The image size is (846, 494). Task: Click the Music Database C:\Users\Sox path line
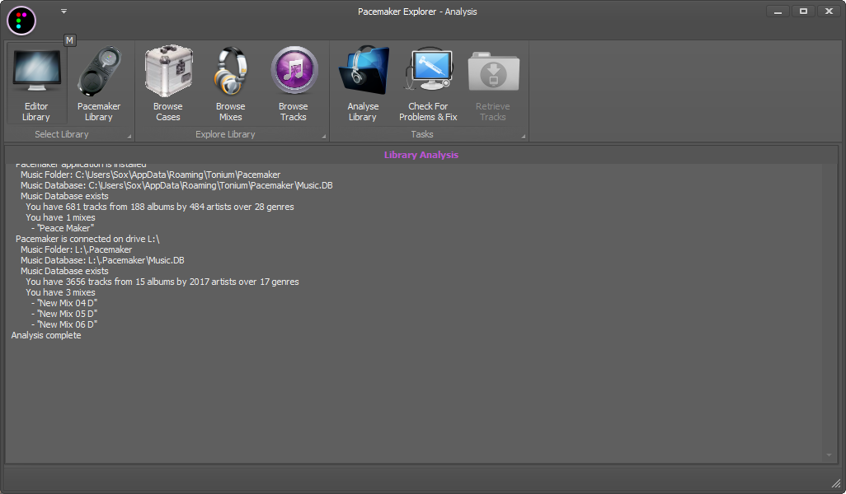176,185
